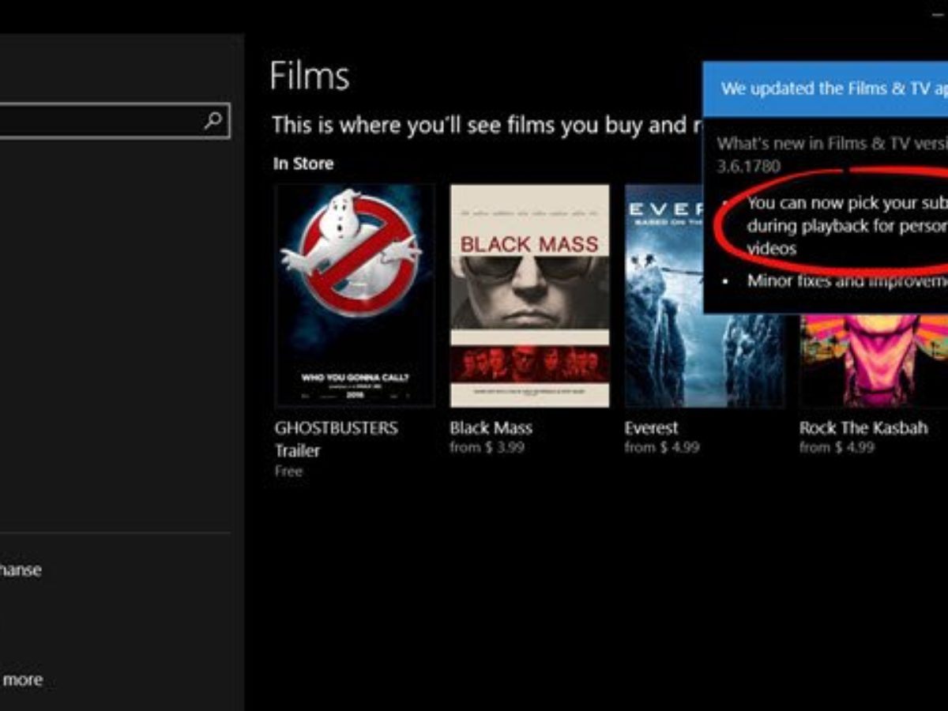948x711 pixels.
Task: Open the Everest film poster
Action: pyautogui.click(x=705, y=296)
